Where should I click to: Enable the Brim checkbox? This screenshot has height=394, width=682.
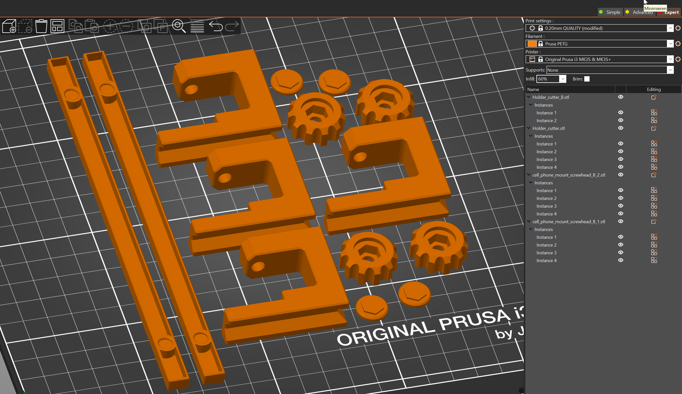[x=587, y=79]
